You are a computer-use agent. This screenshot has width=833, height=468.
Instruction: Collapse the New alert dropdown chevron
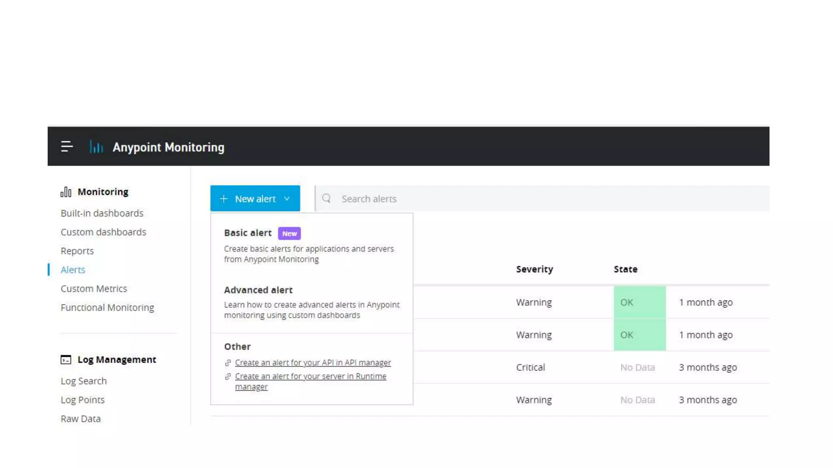tap(287, 199)
